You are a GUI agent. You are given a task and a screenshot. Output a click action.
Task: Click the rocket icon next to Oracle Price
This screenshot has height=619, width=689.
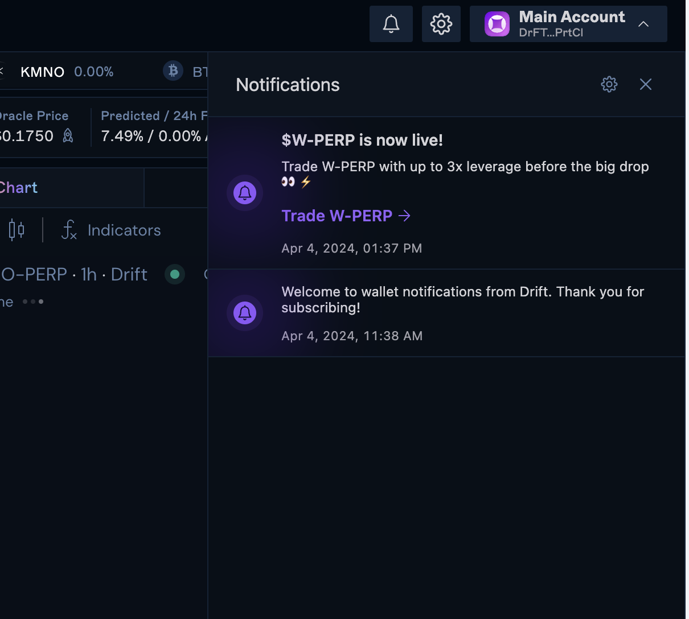(68, 136)
